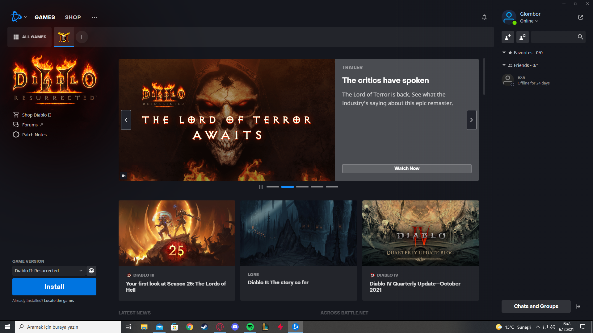Click Battle.net icon in taskbar

click(296, 327)
